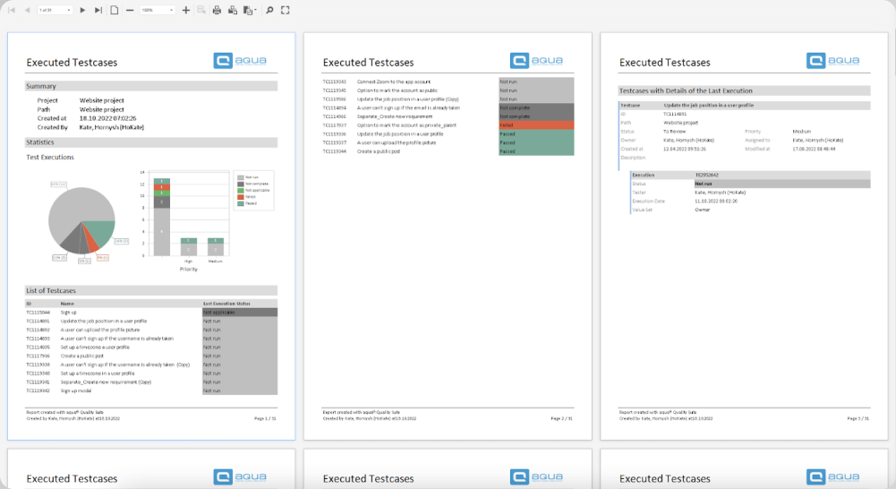The height and width of the screenshot is (489, 896).
Task: Click the 'Summary' section header
Action: (151, 86)
